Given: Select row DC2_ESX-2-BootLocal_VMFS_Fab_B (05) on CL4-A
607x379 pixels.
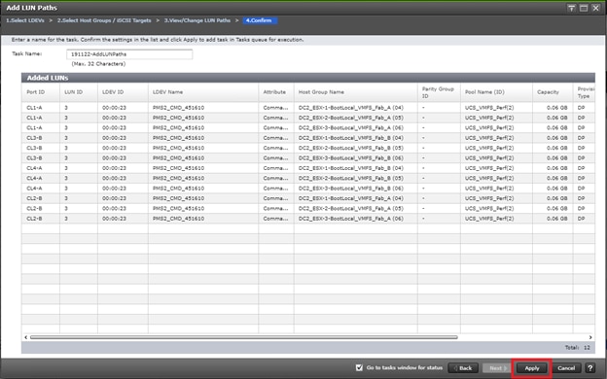Looking at the screenshot, I should click(308, 178).
